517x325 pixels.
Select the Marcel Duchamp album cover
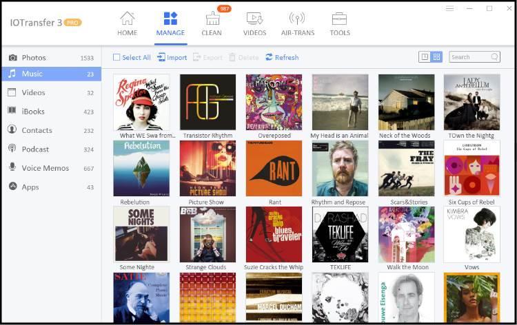click(274, 297)
